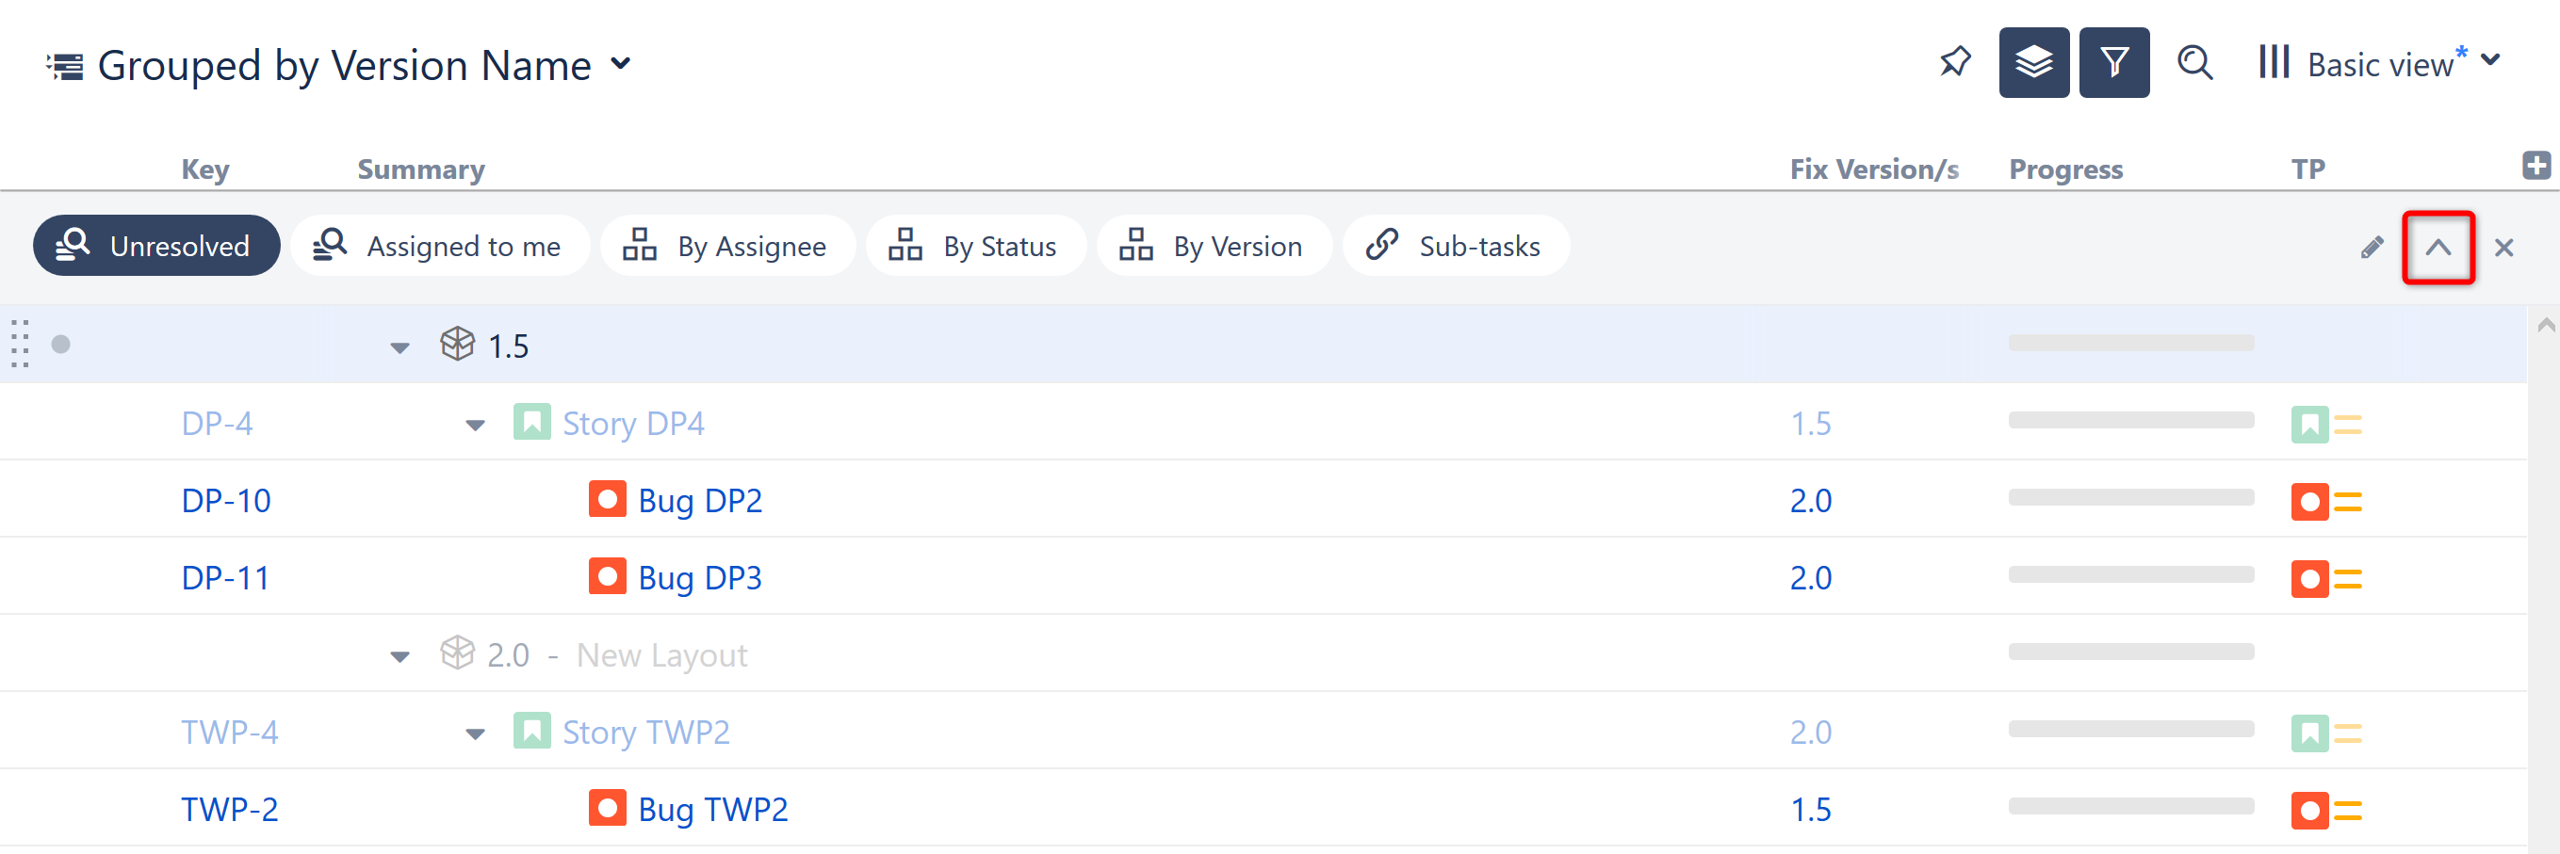Toggle the filter funnel button
2560x854 pixels.
point(2113,62)
